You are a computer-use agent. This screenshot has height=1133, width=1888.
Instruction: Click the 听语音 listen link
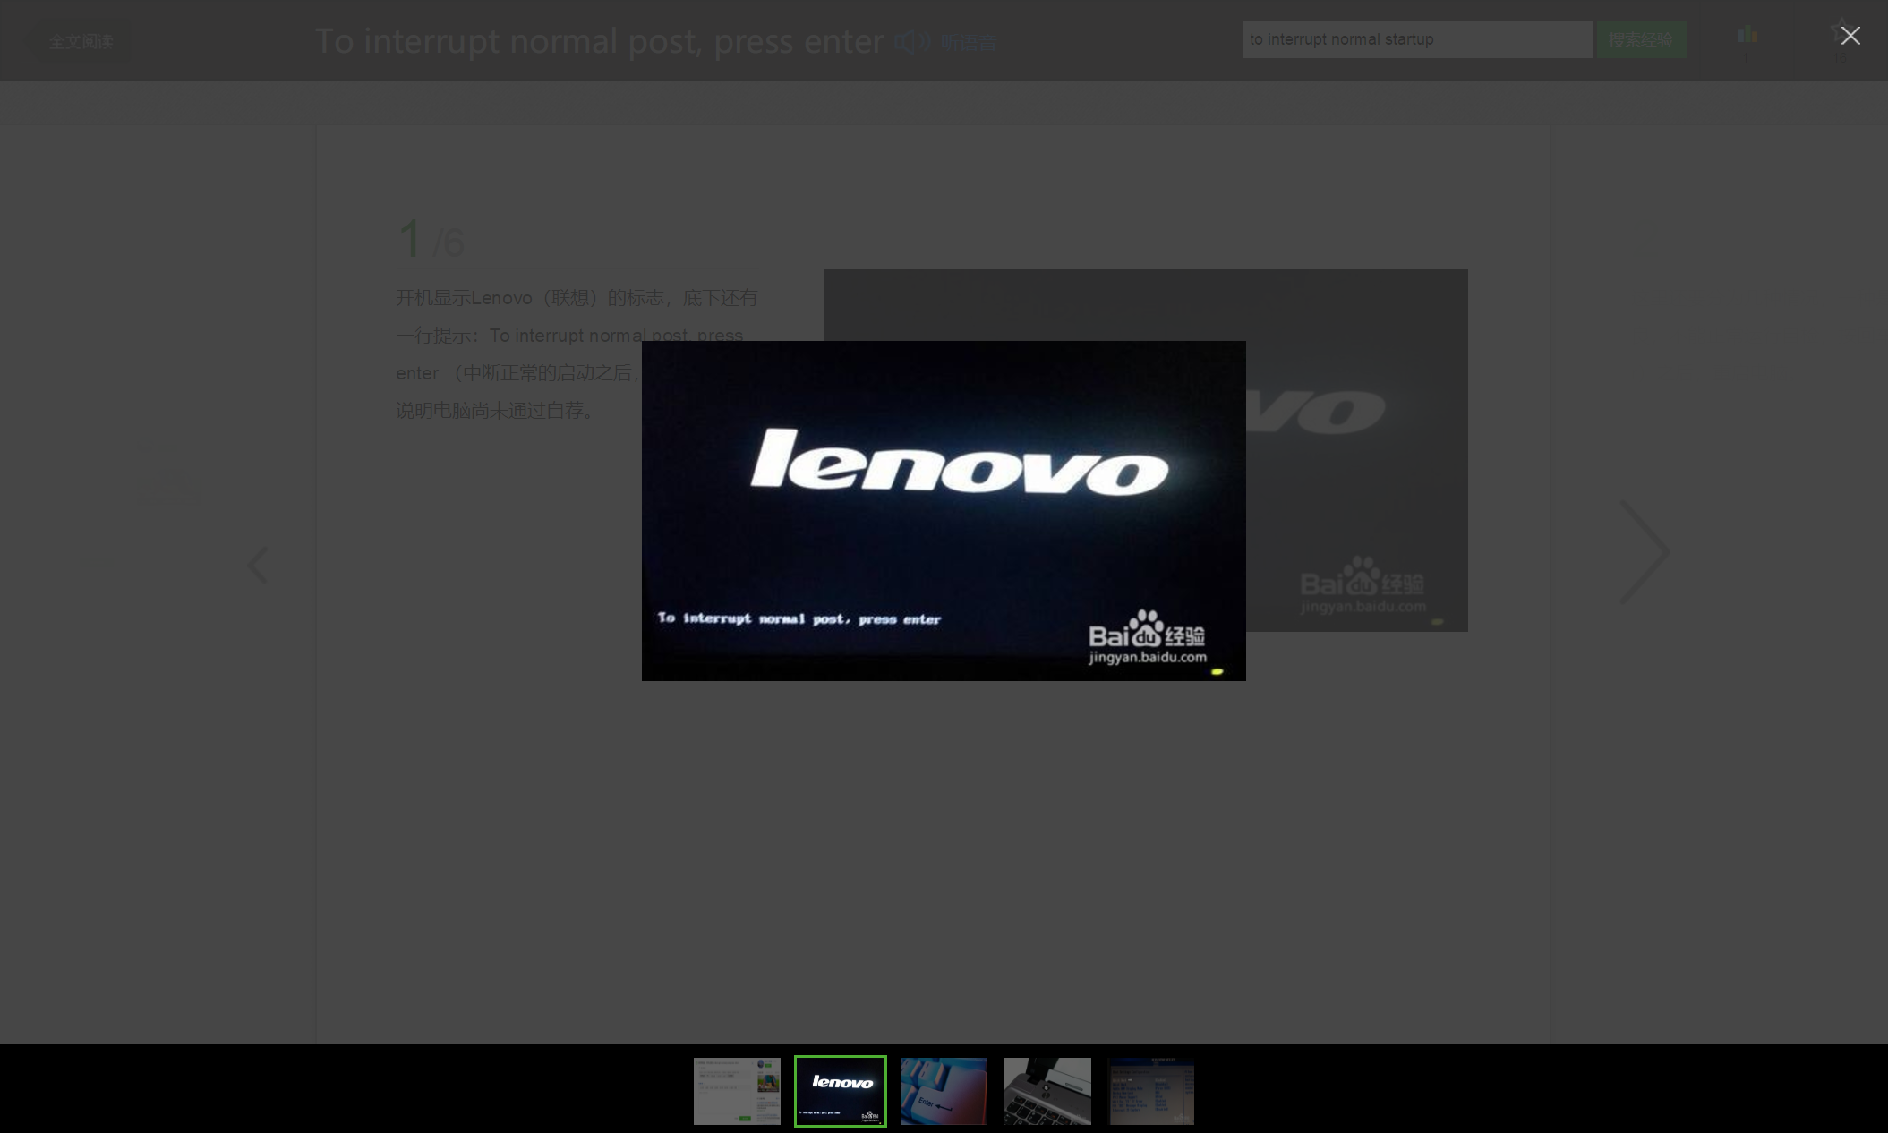[968, 42]
